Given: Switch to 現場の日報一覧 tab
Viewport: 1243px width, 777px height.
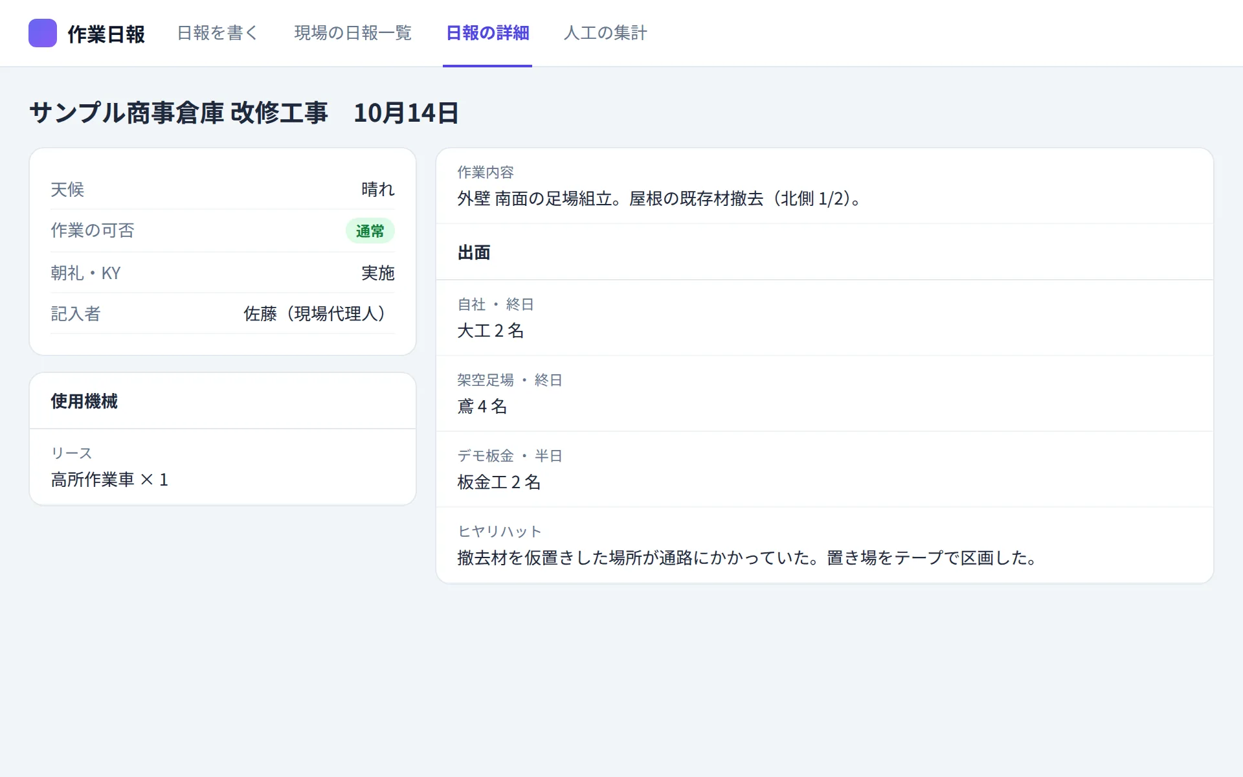Looking at the screenshot, I should pyautogui.click(x=353, y=33).
